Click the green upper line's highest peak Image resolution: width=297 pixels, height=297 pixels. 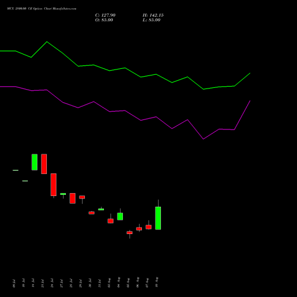[47, 42]
